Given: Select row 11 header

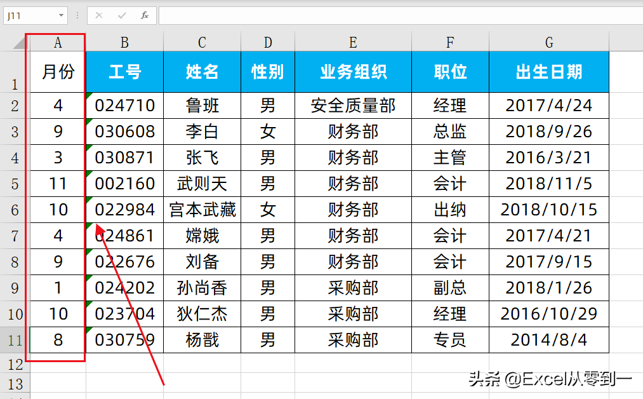Looking at the screenshot, I should 15,340.
